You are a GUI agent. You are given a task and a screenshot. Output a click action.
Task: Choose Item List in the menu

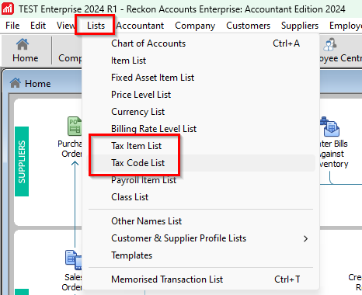coord(201,61)
